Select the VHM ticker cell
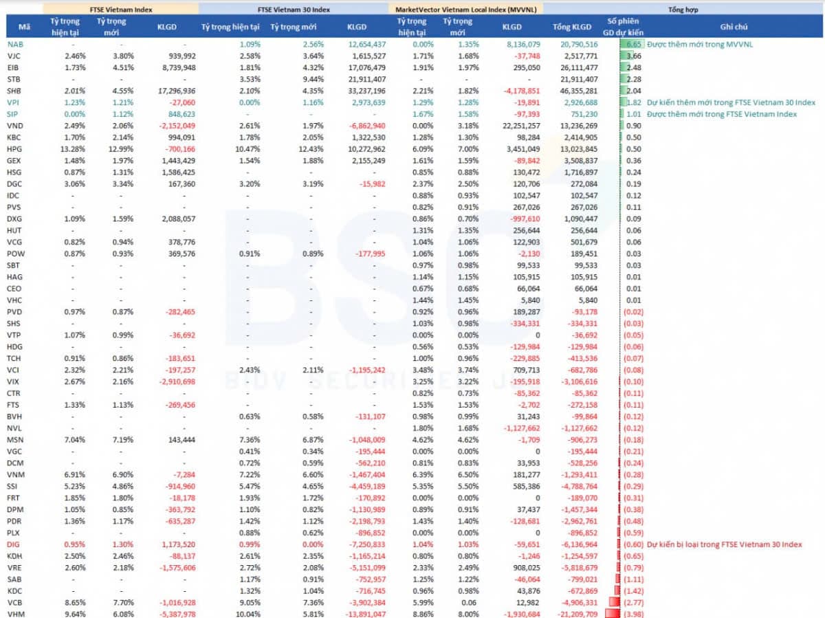825x618 pixels. pos(14,614)
